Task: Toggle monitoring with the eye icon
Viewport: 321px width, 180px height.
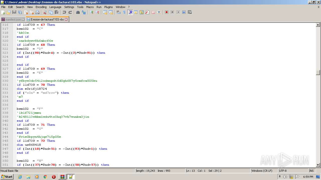Action: coord(159,12)
